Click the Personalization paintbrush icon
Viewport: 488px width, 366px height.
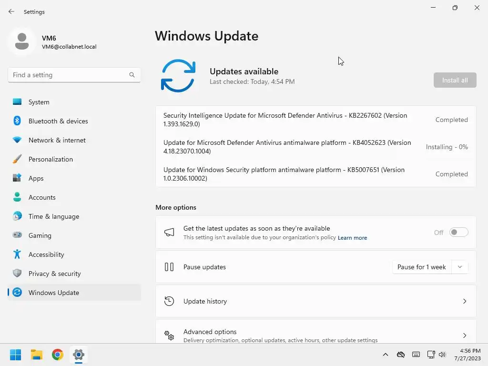17,159
